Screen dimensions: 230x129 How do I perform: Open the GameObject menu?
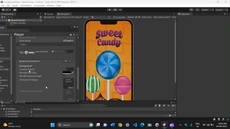[26, 6]
